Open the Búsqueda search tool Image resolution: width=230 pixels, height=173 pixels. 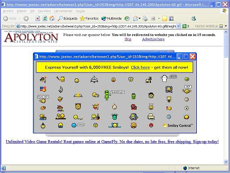67,18
